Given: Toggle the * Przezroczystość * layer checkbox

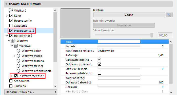Looking at the screenshot, I should 16,76.
